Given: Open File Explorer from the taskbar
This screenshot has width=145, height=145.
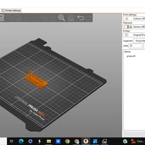Looking at the screenshot, I should click(x=49, y=141).
